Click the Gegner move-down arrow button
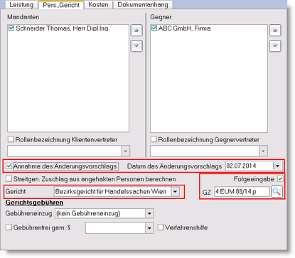295x258 pixels. pyautogui.click(x=275, y=45)
